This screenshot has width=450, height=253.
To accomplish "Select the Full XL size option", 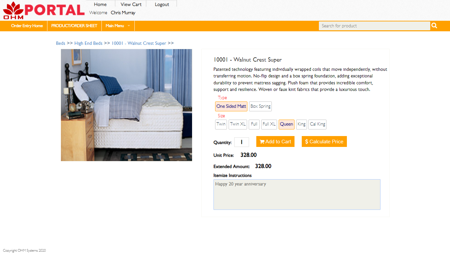I will [x=269, y=124].
